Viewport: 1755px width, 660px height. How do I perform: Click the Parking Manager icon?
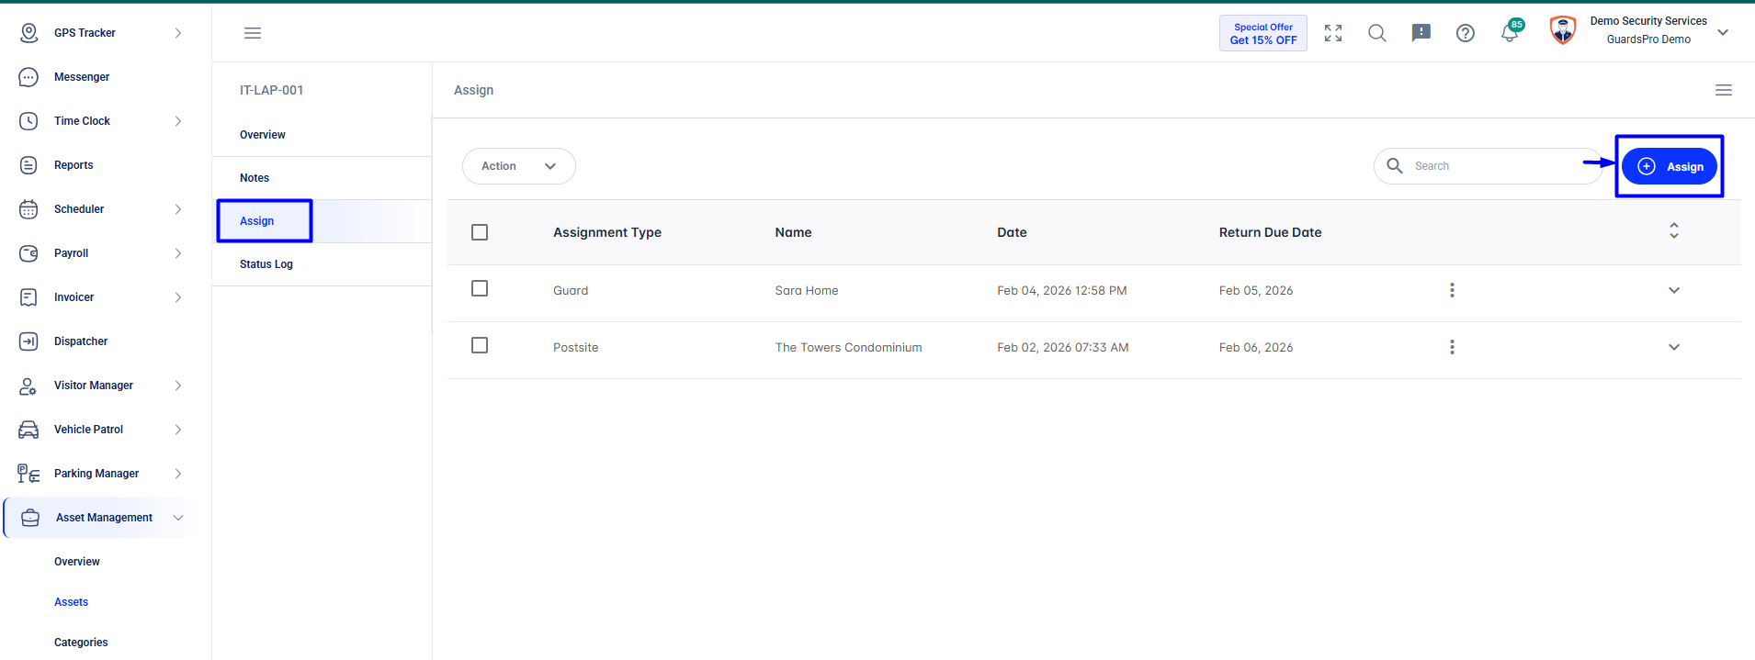point(28,474)
